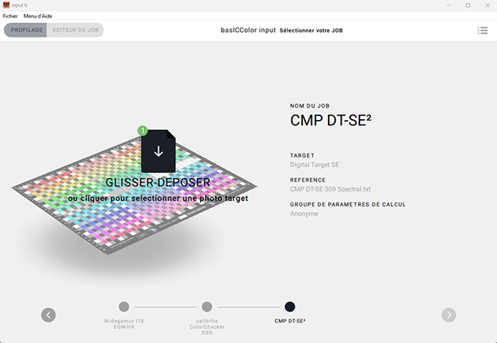This screenshot has width=497, height=343.
Task: Click the job name CMP DT-SE² heading
Action: click(330, 121)
